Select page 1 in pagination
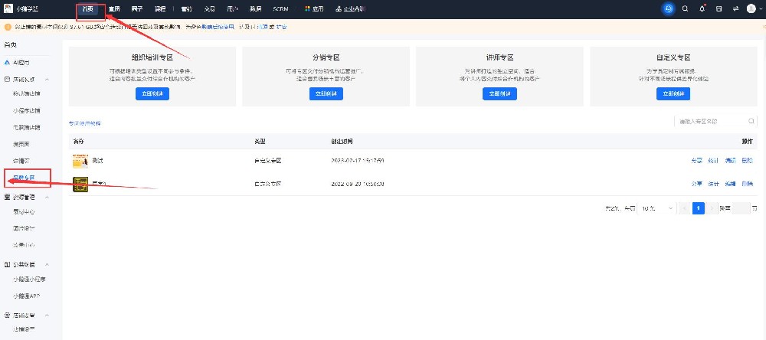The width and height of the screenshot is (766, 340). [x=699, y=208]
